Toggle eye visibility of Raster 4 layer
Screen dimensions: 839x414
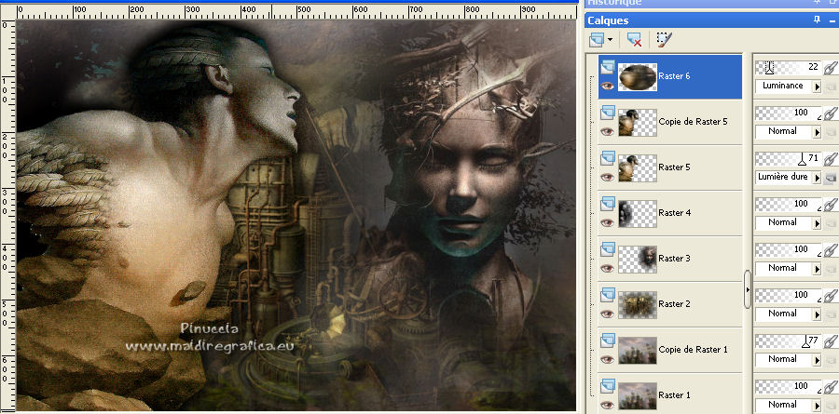tap(607, 222)
